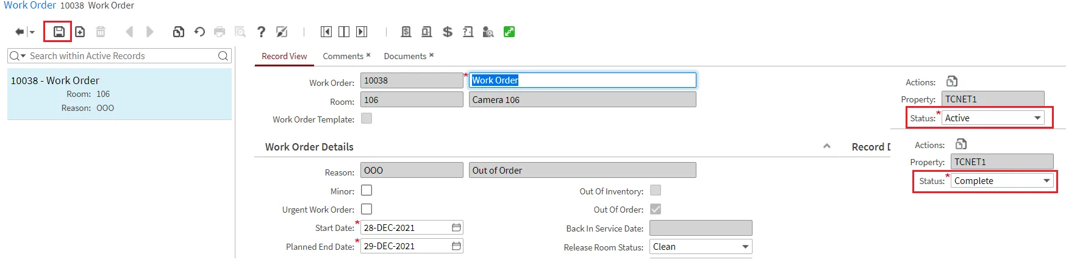Click the dollar sign toolbar icon
Viewport: 1066px width, 262px height.
[448, 32]
